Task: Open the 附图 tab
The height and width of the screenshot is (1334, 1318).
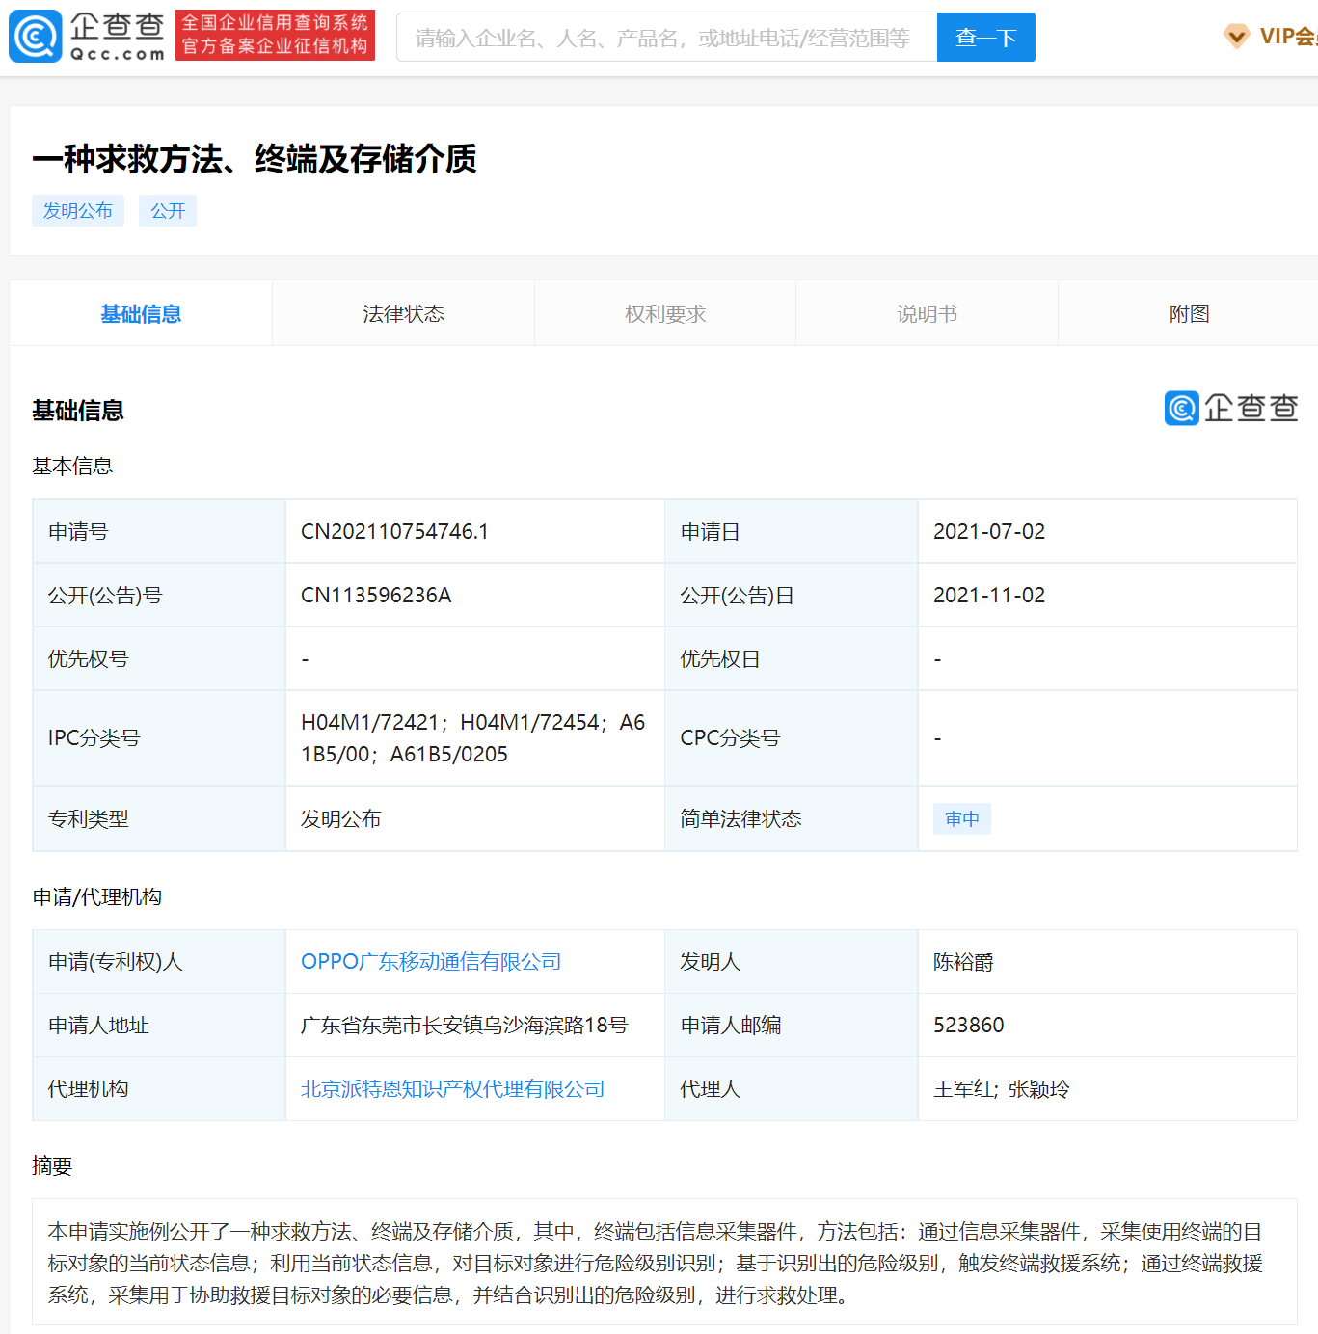Action: [x=1188, y=314]
